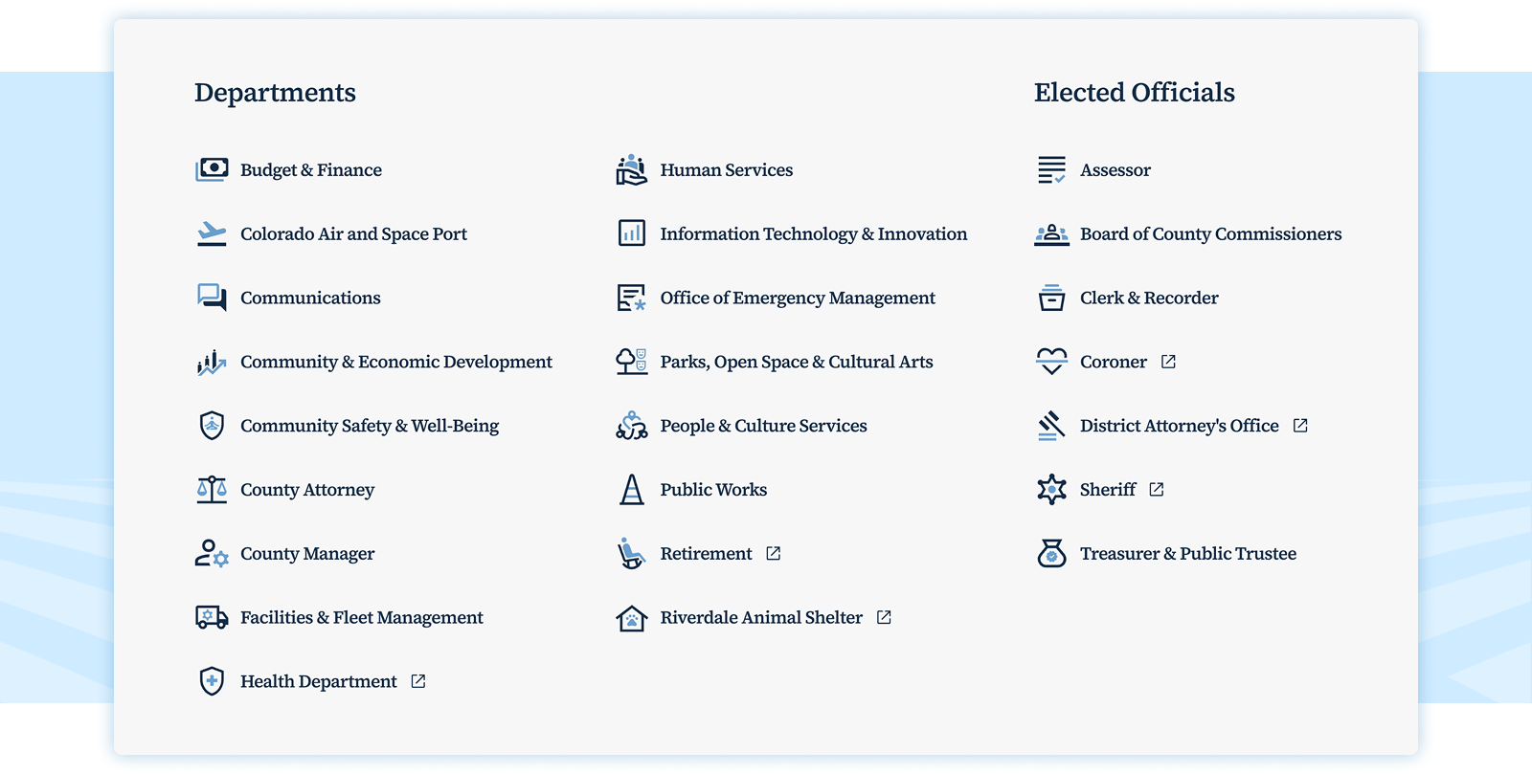The height and width of the screenshot is (774, 1532).
Task: Click the Public Works cone icon
Action: point(632,490)
